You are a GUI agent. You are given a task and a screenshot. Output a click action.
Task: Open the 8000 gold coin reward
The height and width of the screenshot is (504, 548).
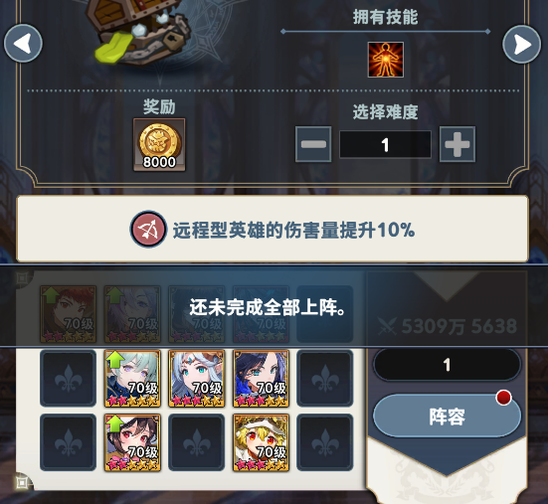pyautogui.click(x=159, y=144)
